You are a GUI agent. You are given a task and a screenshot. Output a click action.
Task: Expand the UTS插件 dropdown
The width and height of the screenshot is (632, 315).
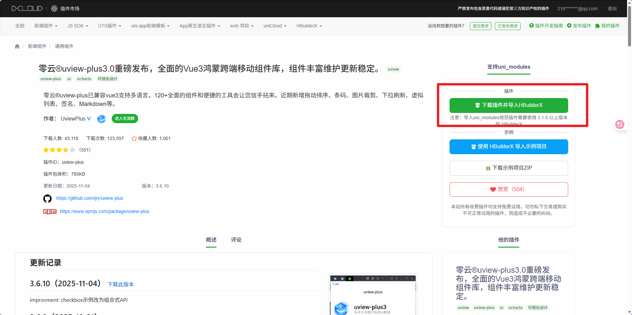coord(110,26)
